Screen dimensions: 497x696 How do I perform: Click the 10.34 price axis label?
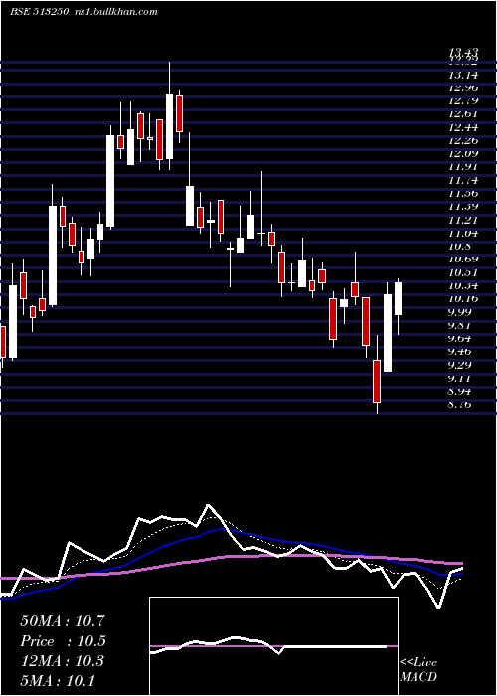(463, 285)
